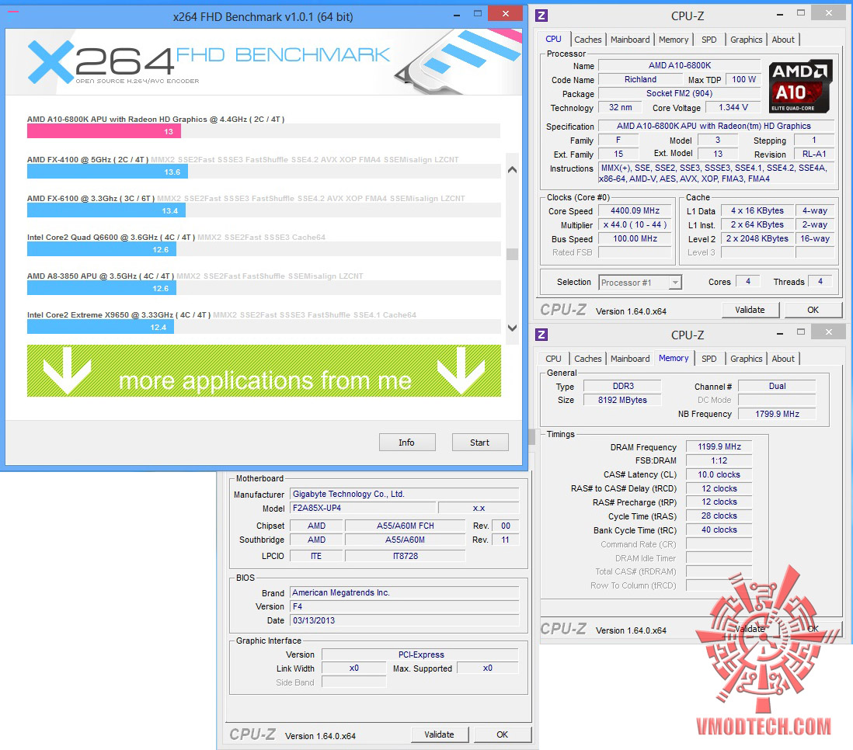
Task: Click the Core Speed value 4400.09 MHz
Action: [635, 211]
